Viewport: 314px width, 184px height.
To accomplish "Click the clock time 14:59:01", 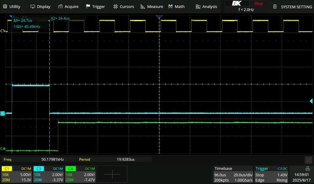I will pyautogui.click(x=301, y=175).
